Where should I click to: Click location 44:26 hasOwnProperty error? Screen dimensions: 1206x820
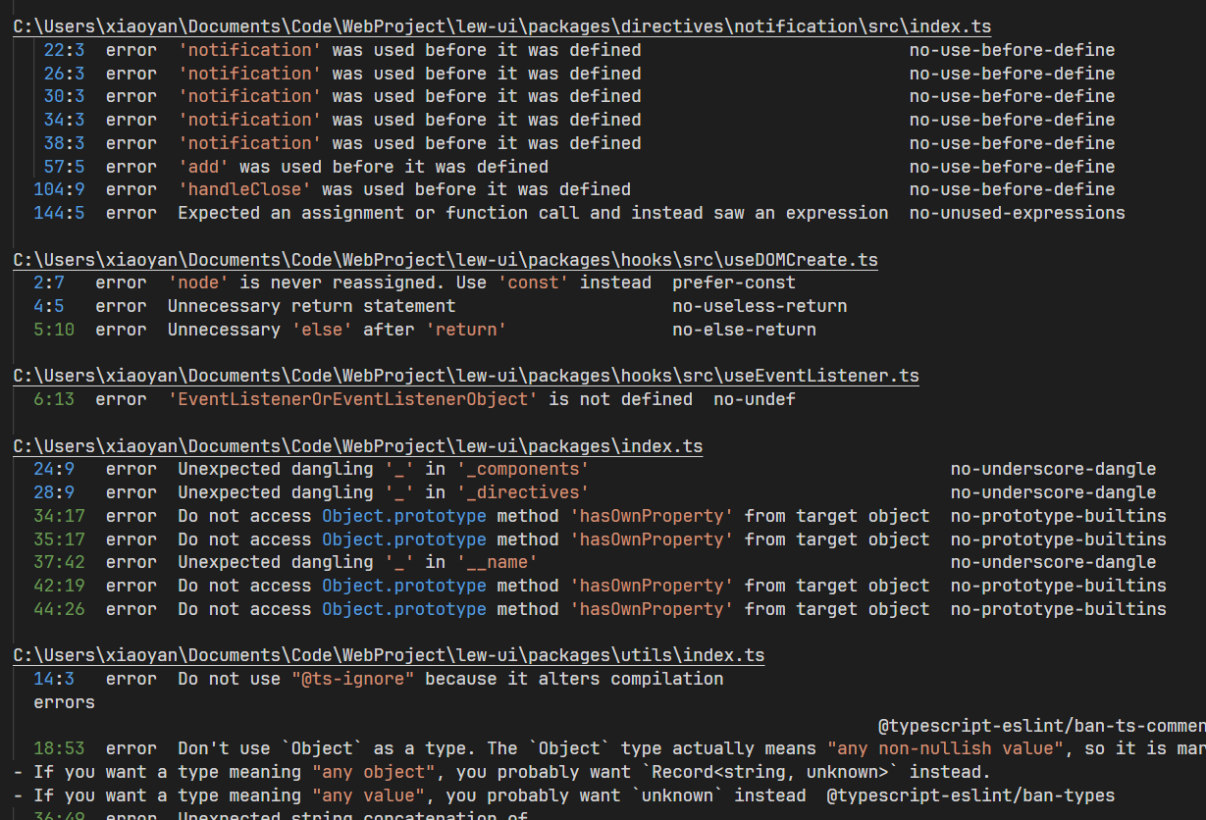59,609
